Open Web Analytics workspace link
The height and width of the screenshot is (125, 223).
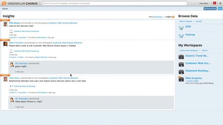(x=194, y=78)
